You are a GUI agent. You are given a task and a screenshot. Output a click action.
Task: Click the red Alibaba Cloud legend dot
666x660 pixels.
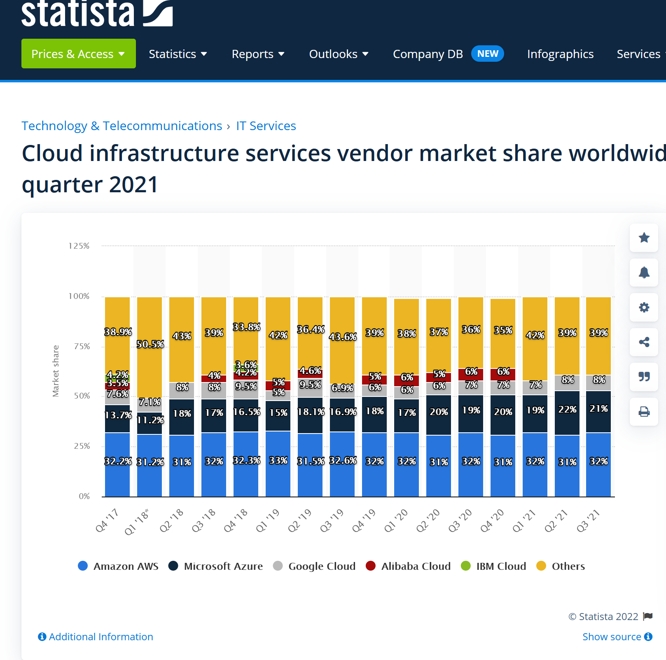tap(371, 566)
